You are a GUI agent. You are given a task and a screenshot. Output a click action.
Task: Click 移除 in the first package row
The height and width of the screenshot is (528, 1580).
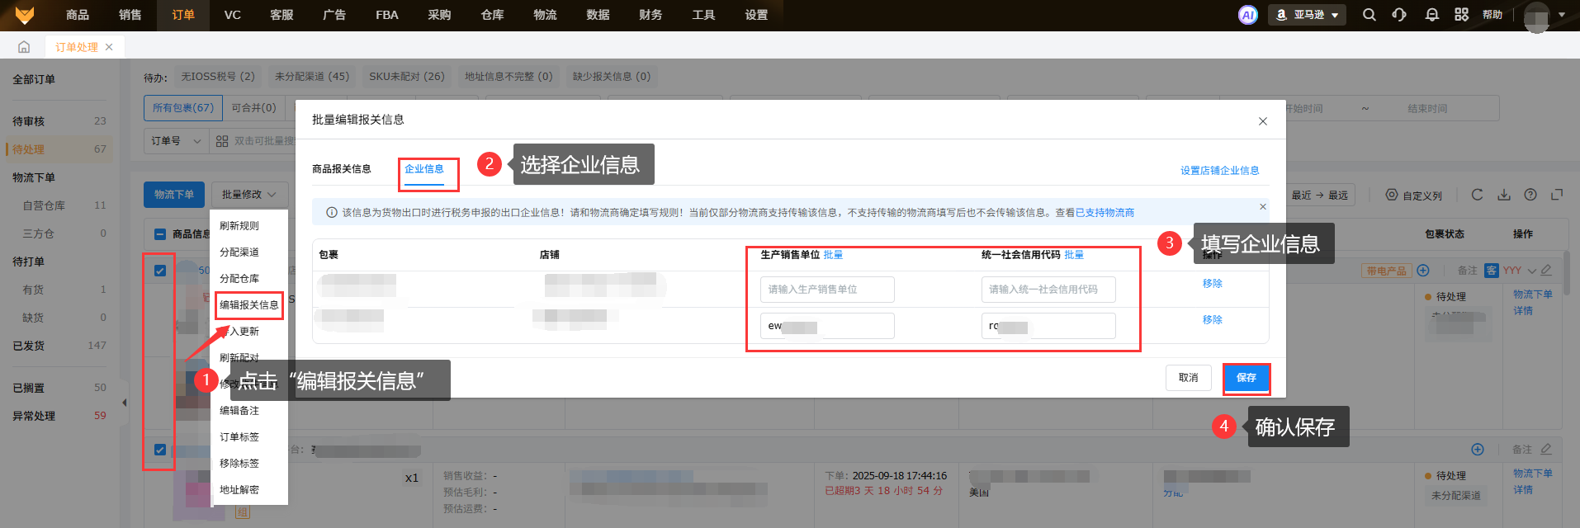1213,284
